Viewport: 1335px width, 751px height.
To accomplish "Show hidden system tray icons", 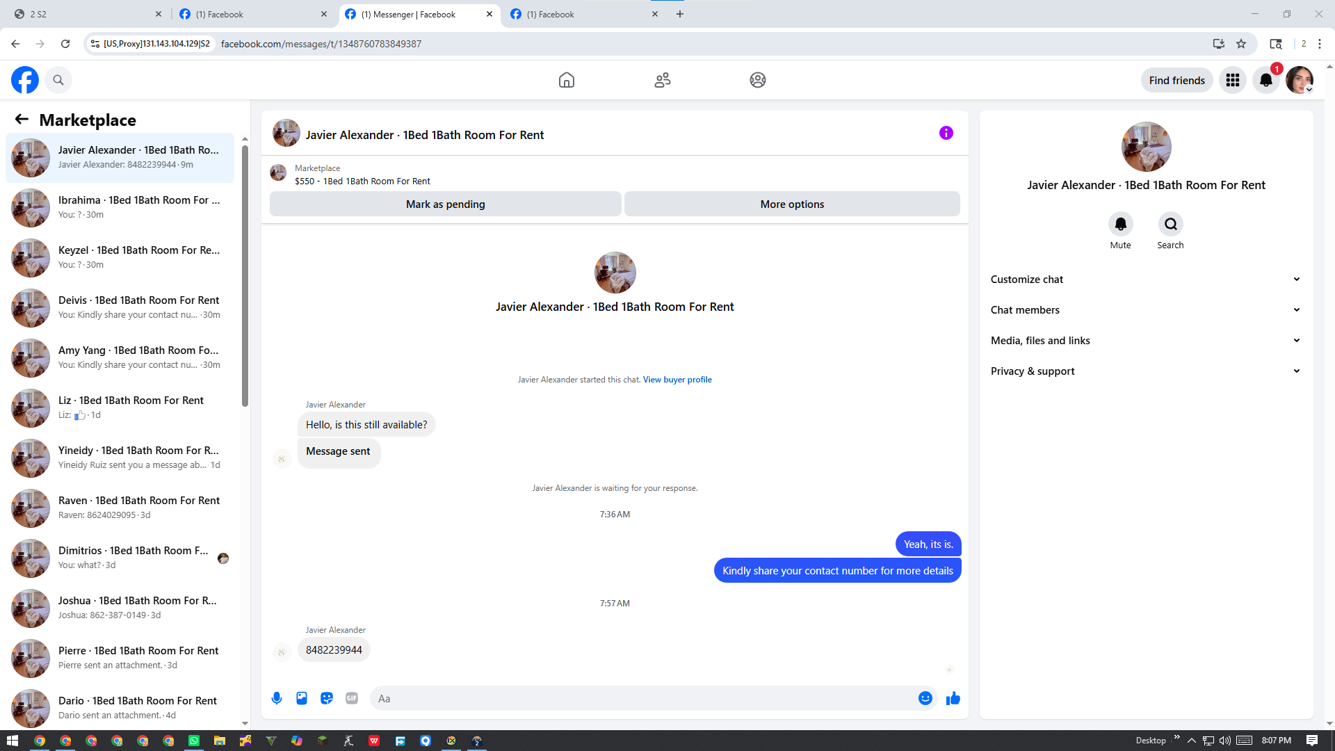I will 1192,741.
